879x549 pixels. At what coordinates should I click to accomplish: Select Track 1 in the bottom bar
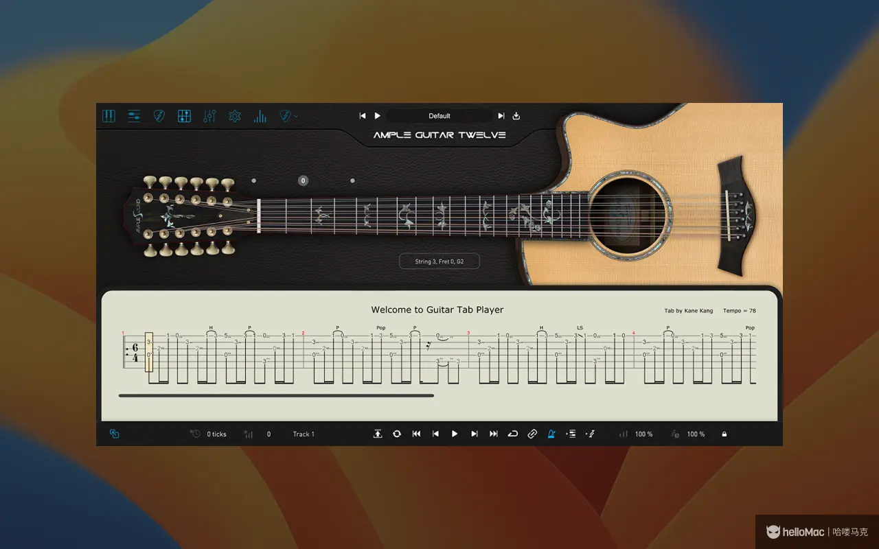pyautogui.click(x=303, y=434)
